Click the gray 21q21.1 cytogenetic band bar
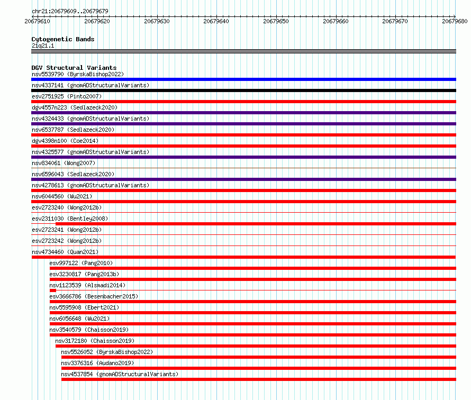The height and width of the screenshot is (400, 471). (243, 51)
